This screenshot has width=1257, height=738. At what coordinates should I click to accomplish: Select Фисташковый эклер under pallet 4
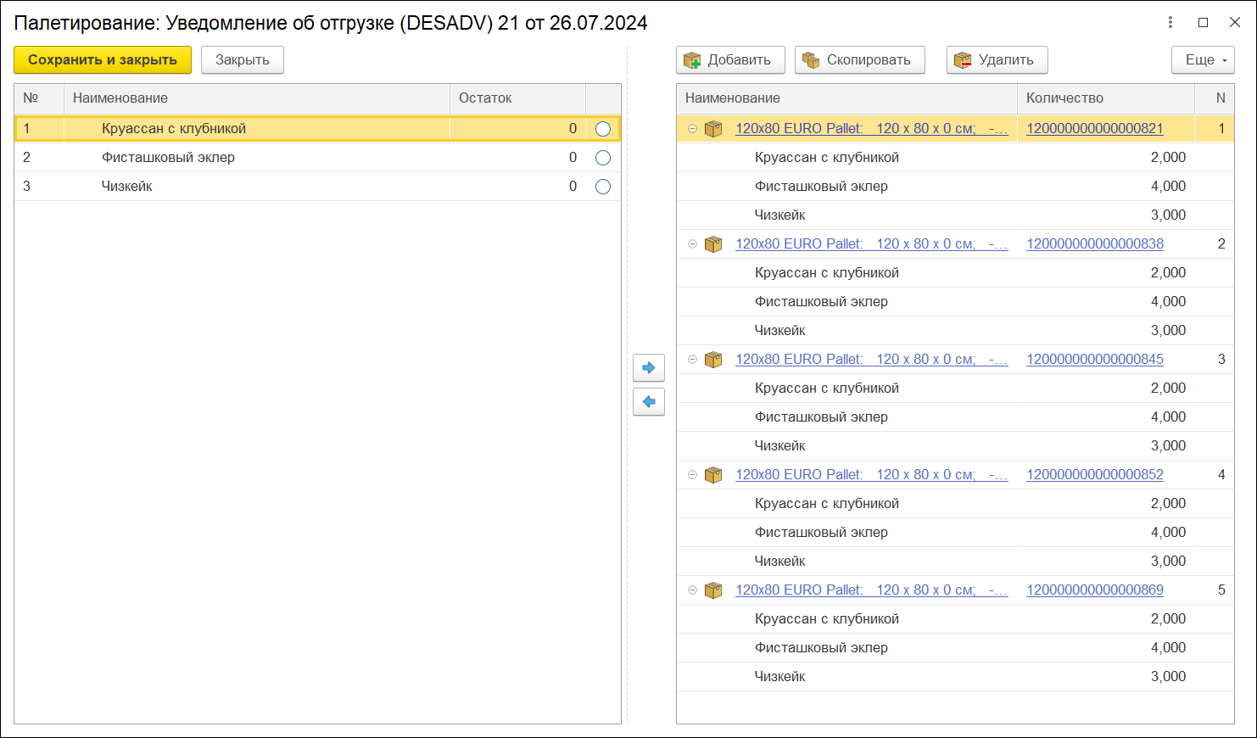[x=821, y=533]
